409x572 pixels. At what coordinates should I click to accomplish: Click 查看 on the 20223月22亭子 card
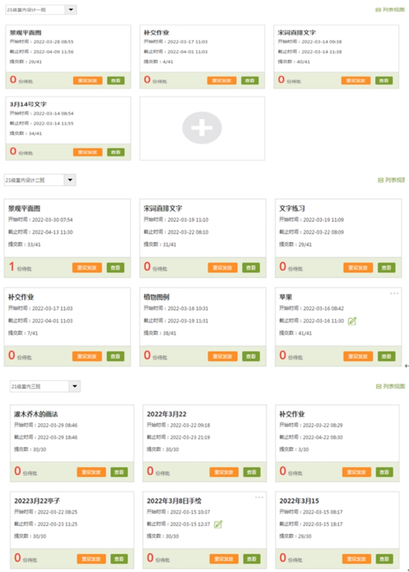(119, 559)
